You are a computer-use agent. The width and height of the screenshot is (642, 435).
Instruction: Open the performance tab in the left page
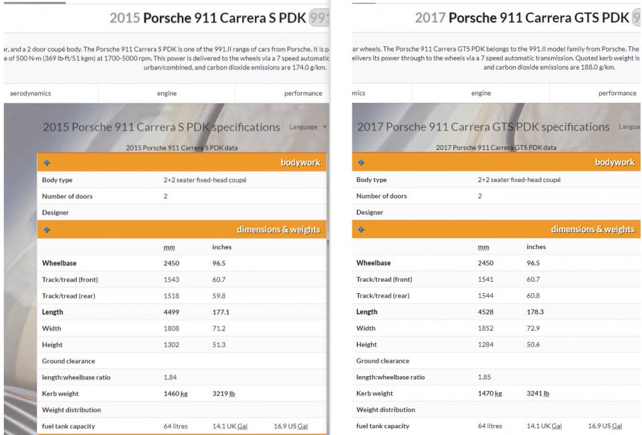coord(303,94)
